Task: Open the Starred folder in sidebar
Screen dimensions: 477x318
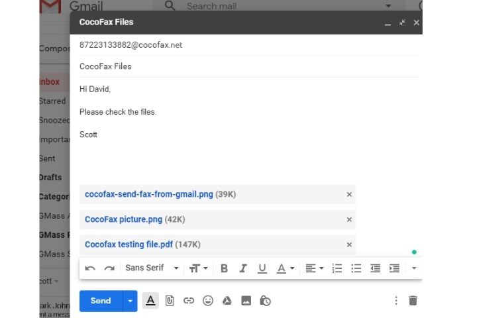Action: pyautogui.click(x=52, y=101)
